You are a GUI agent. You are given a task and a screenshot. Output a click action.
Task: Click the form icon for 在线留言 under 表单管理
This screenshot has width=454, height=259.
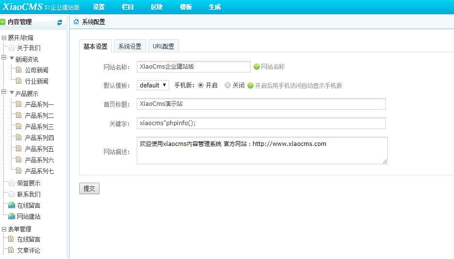coord(11,239)
